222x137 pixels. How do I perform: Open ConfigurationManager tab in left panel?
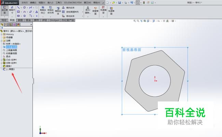tap(10, 25)
